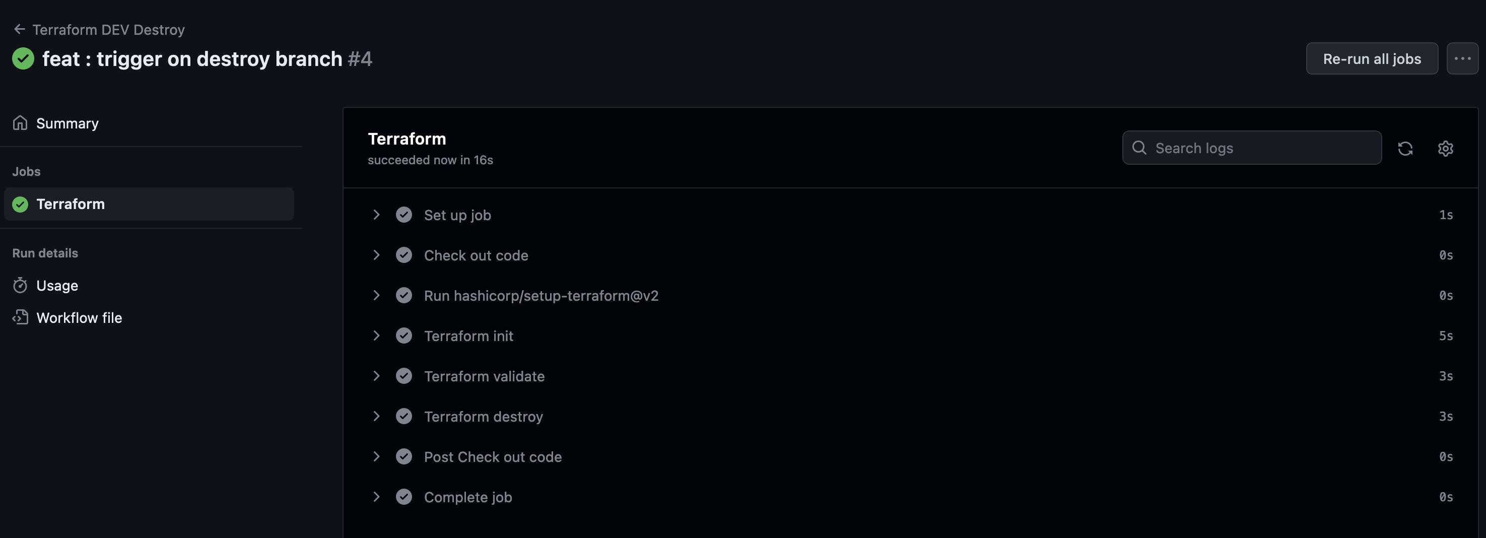This screenshot has width=1486, height=538.
Task: Focus the Search logs input field
Action: (x=1252, y=148)
